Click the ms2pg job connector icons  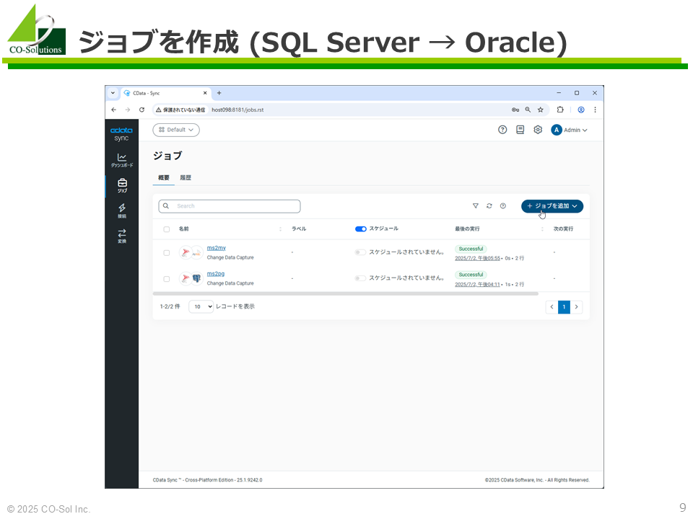pos(191,278)
